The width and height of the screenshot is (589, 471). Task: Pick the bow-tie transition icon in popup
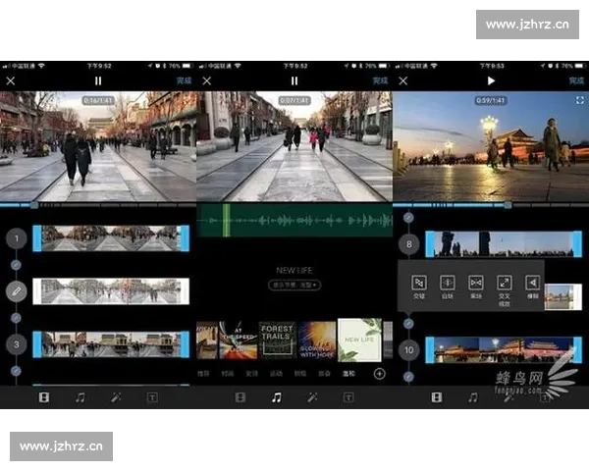coord(476,283)
